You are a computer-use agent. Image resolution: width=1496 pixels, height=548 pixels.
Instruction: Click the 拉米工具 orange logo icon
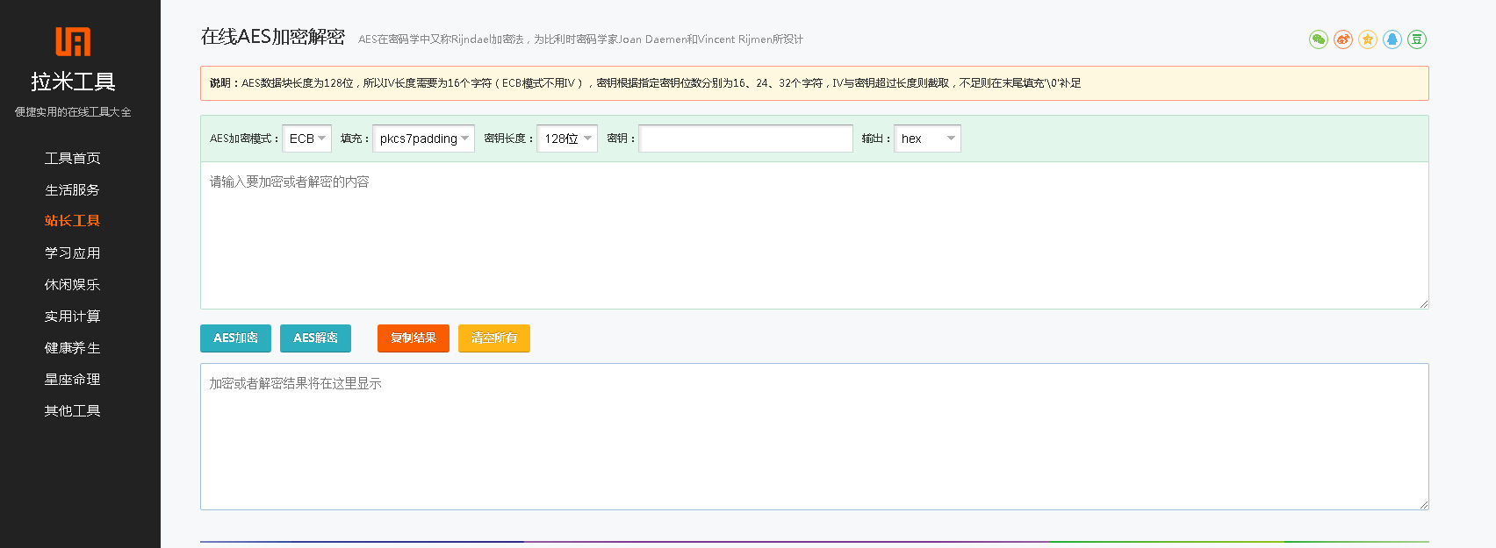73,41
